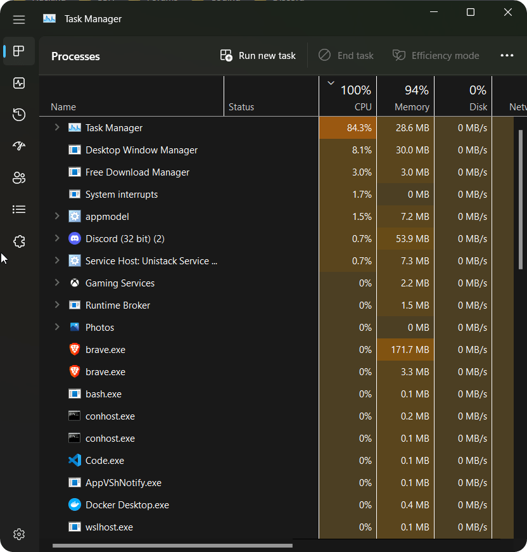The height and width of the screenshot is (552, 527).
Task: Select the second conhost.exe process
Action: (276, 439)
